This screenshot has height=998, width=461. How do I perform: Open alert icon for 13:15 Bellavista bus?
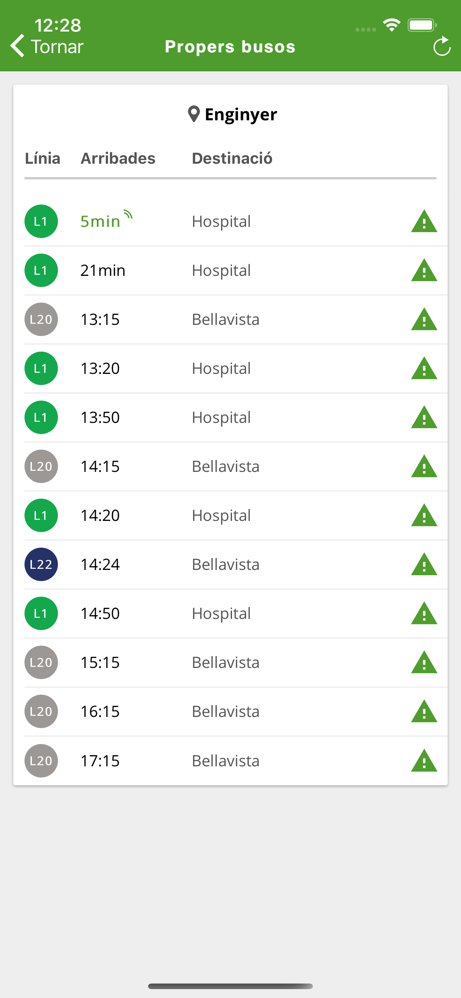click(424, 319)
